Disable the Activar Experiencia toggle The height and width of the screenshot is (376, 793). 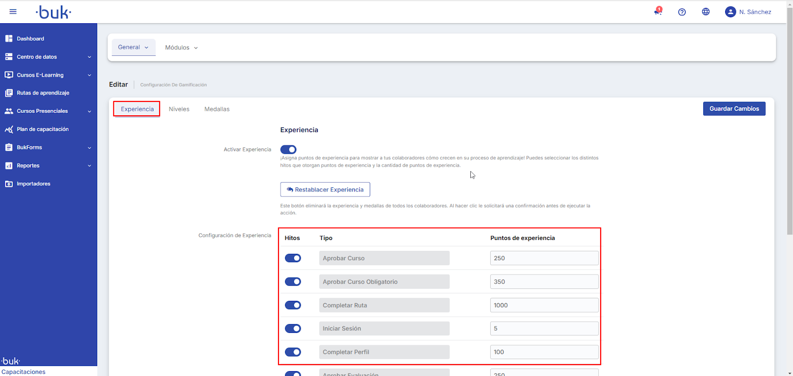tap(288, 149)
